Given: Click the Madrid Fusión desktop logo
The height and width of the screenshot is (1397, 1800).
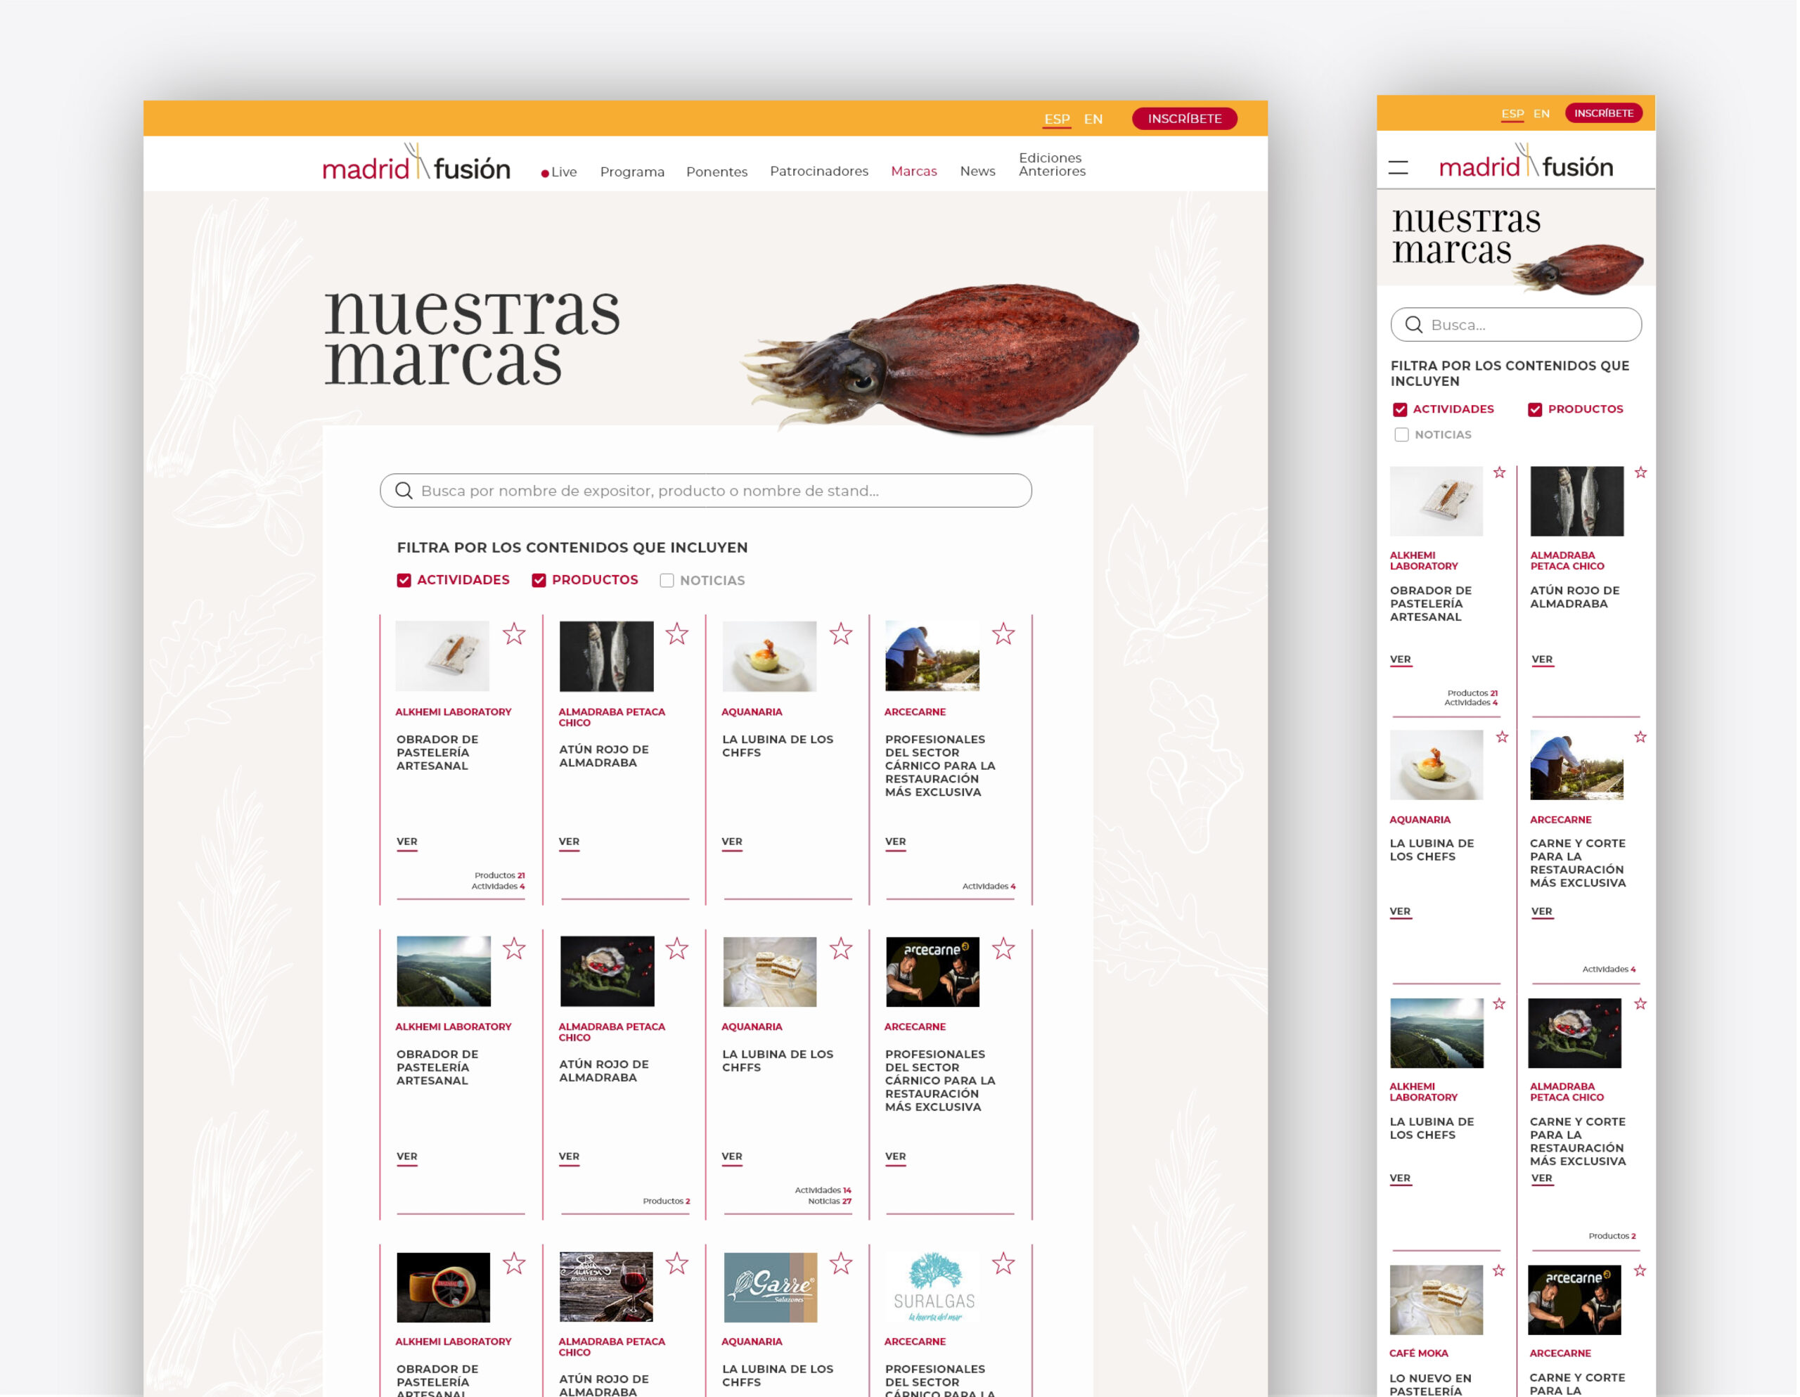Looking at the screenshot, I should coord(416,164).
